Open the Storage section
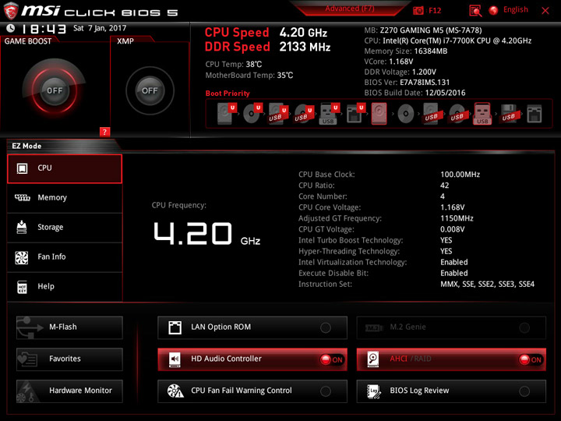561x421 pixels. 65,228
